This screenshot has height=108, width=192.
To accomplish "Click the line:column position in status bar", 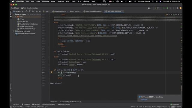I will click(x=133, y=107).
